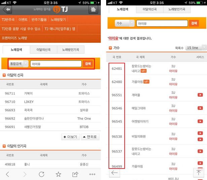Tap underlined 아이유 search keyword
This screenshot has width=207, height=180.
113,38
